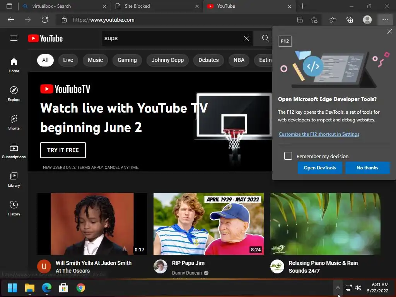
Task: Clear the 'sups' search text
Action: [x=246, y=38]
